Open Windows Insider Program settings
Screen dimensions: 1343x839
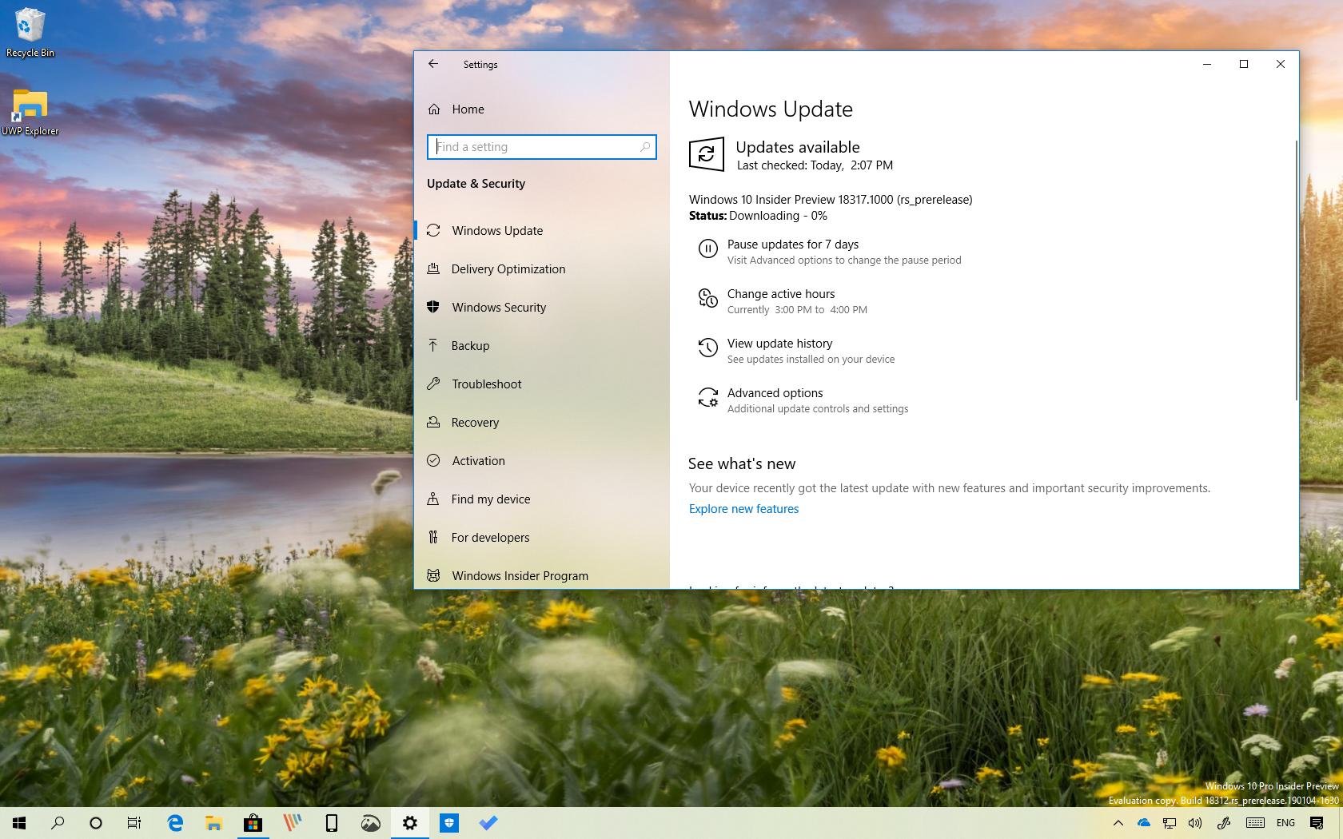pos(542,575)
